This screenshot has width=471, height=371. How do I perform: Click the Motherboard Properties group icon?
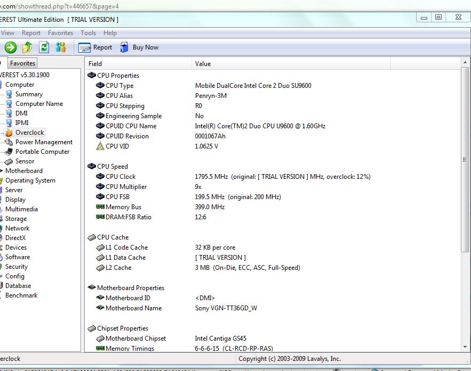[x=92, y=287]
